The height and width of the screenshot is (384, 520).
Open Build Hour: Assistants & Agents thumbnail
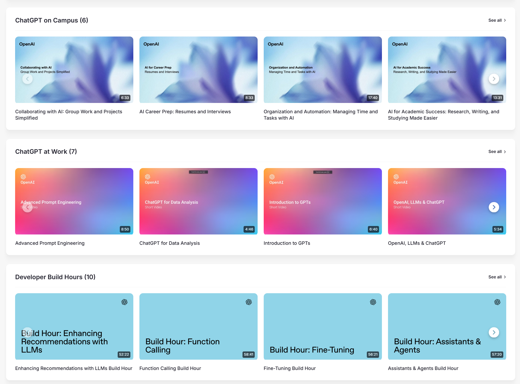click(447, 326)
